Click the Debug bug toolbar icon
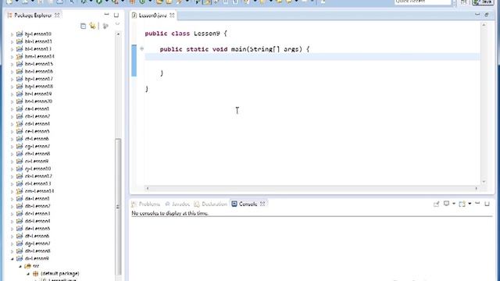The height and width of the screenshot is (281, 500). 84,2
